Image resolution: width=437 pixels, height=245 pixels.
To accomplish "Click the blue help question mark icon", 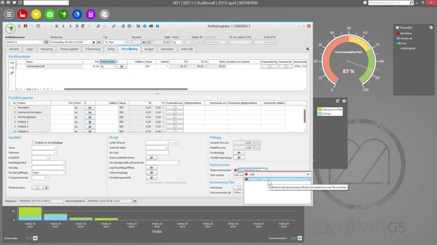I will click(x=158, y=26).
